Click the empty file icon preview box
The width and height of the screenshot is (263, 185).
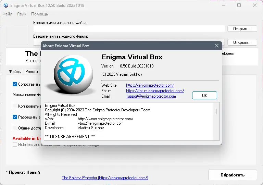point(17,35)
